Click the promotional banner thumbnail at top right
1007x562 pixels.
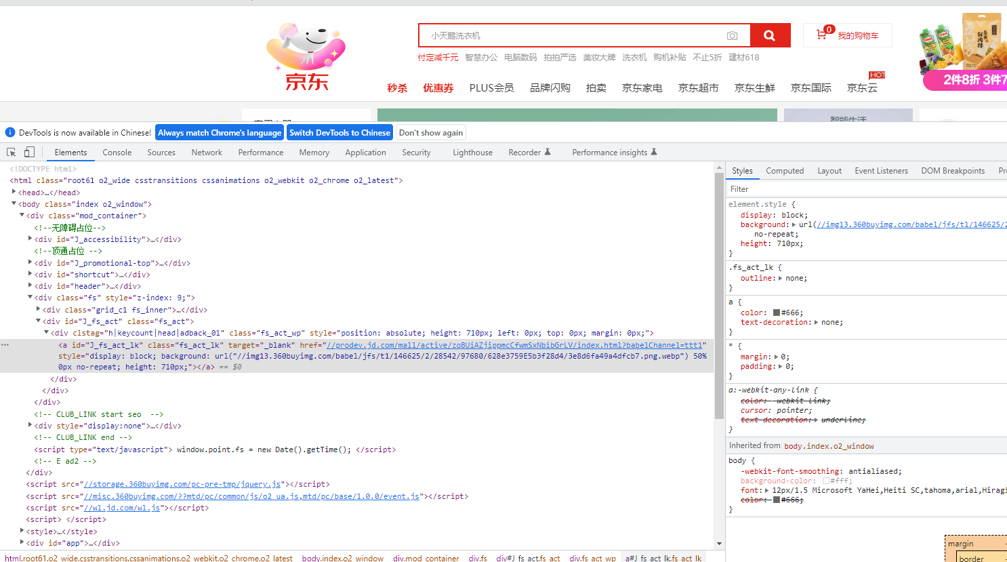coord(963,52)
